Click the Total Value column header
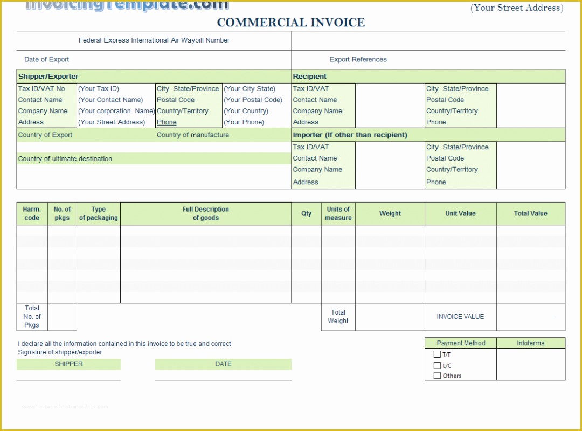582x431 pixels. pyautogui.click(x=530, y=213)
